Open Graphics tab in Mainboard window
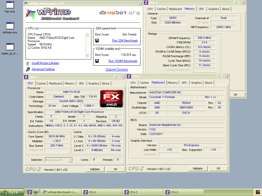Screen dimensions: 262x196 pyautogui.click(x=196, y=83)
